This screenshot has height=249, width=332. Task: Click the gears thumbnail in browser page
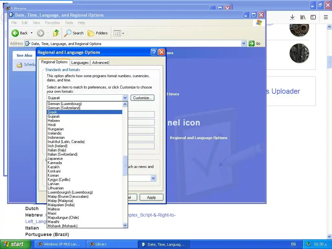[x=299, y=29]
